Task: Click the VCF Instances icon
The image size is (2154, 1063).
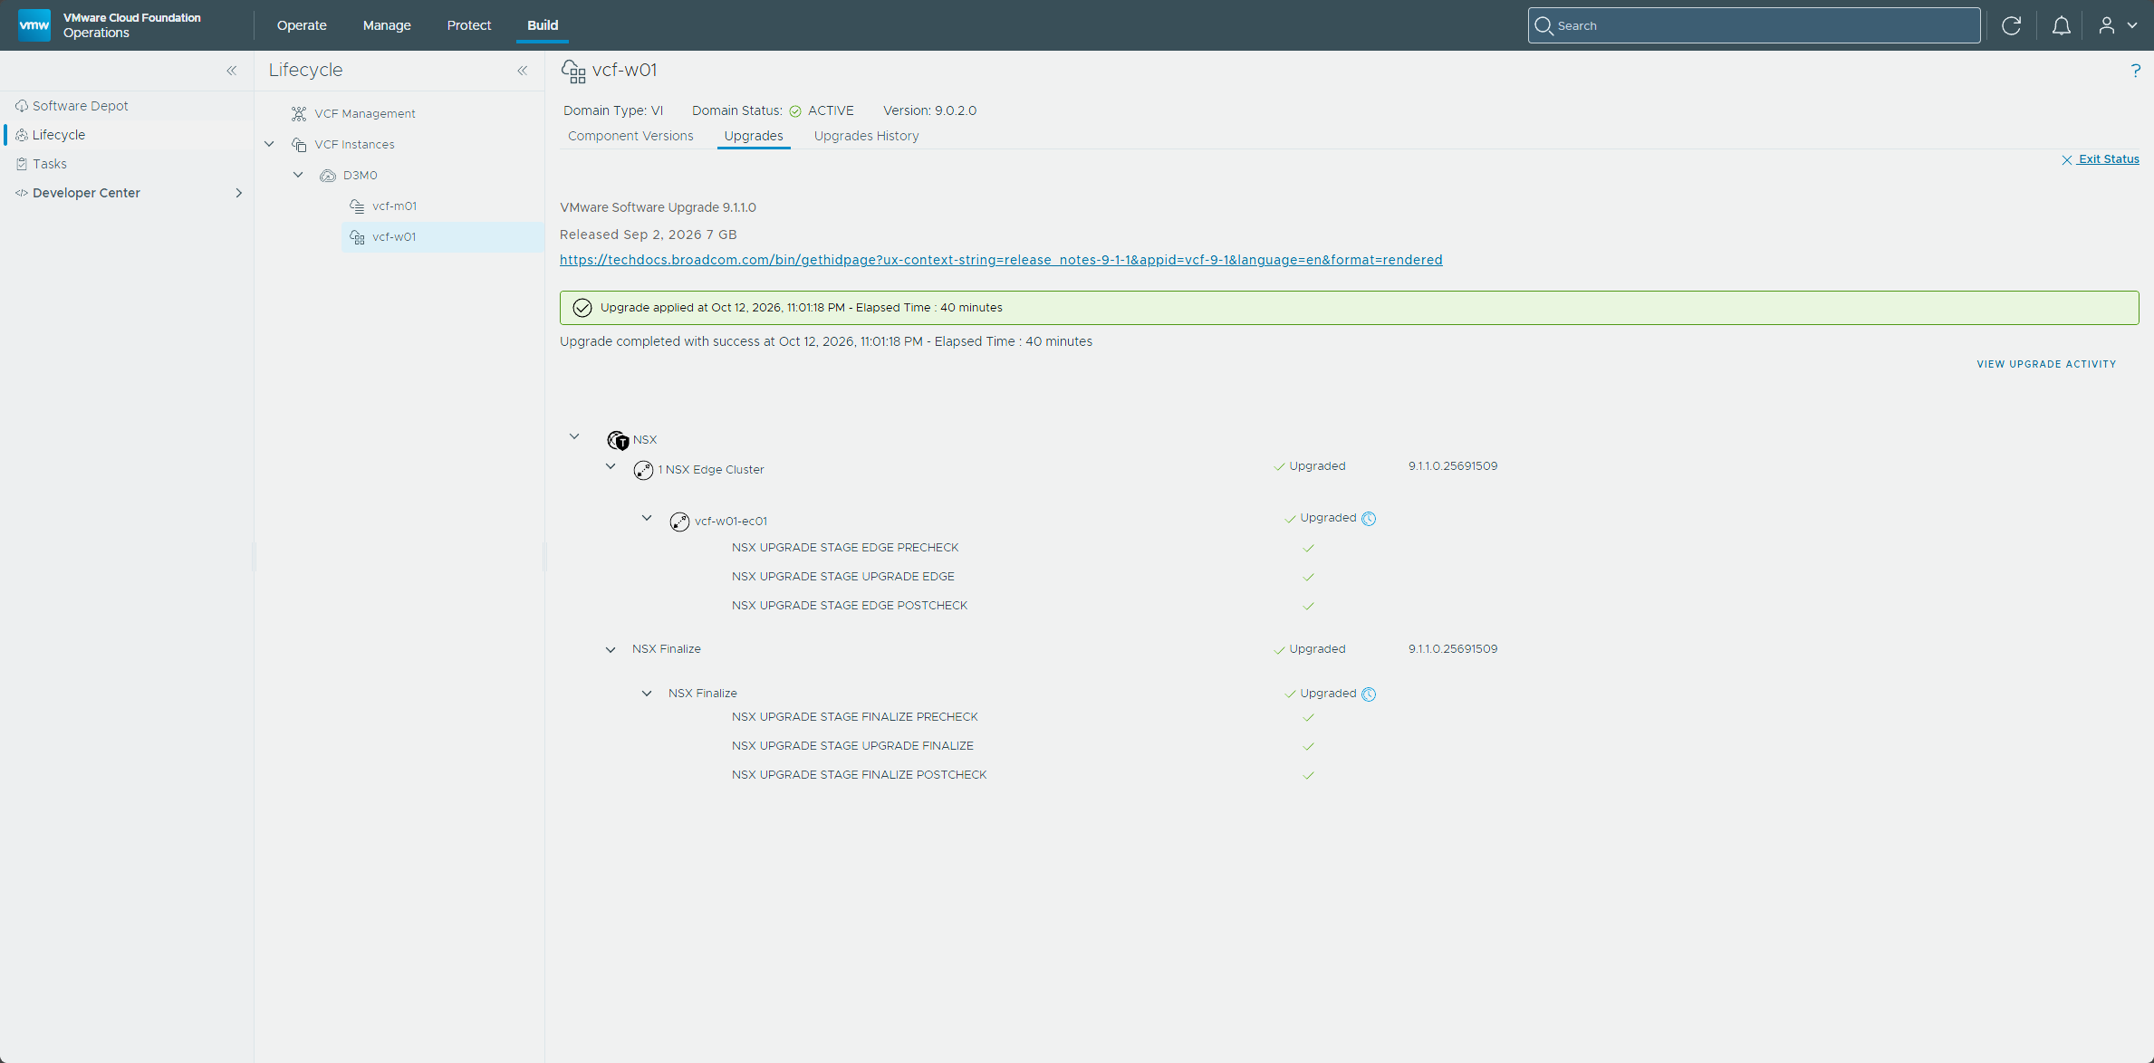Action: pos(299,144)
